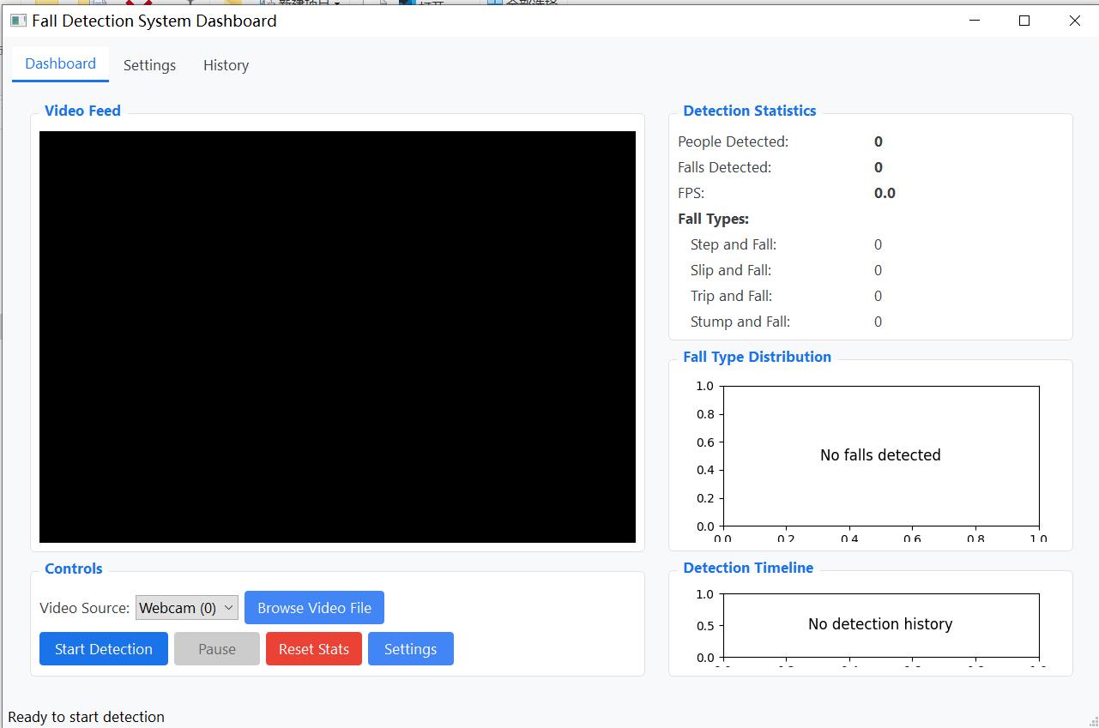The width and height of the screenshot is (1099, 728).
Task: Click the Video Feed group title
Action: coord(82,111)
